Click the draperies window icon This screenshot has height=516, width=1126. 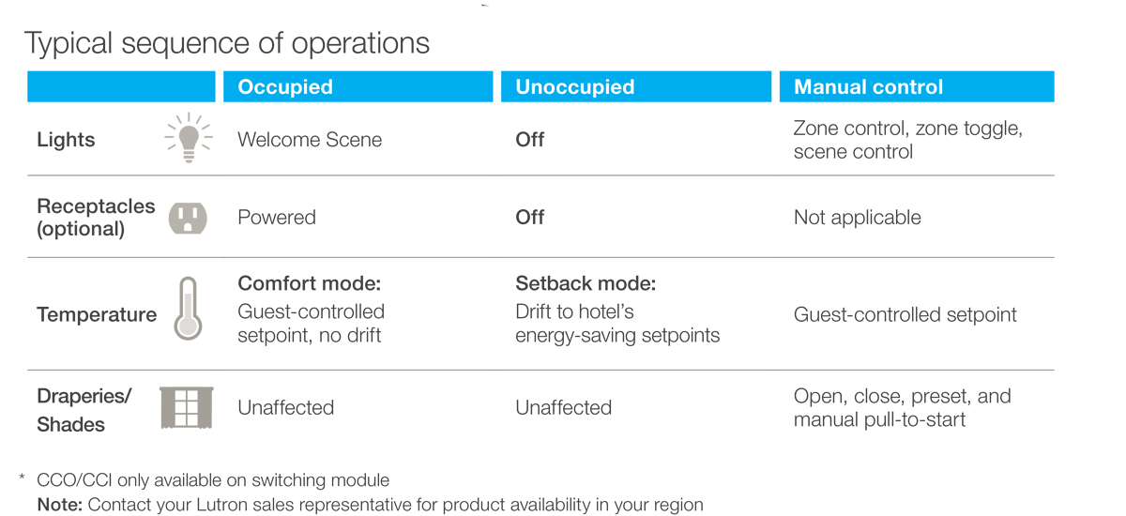click(187, 407)
